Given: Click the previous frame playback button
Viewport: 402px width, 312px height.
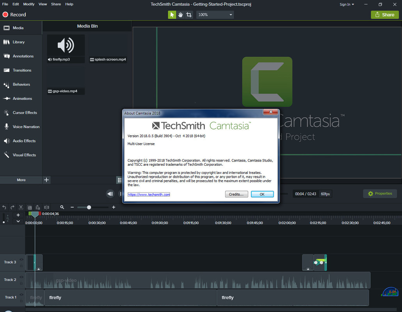Looking at the screenshot, I should (110, 194).
